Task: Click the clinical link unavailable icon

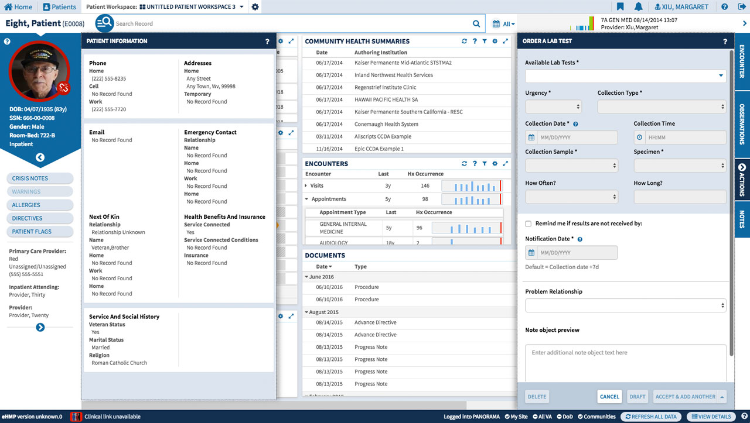Action: 76,417
